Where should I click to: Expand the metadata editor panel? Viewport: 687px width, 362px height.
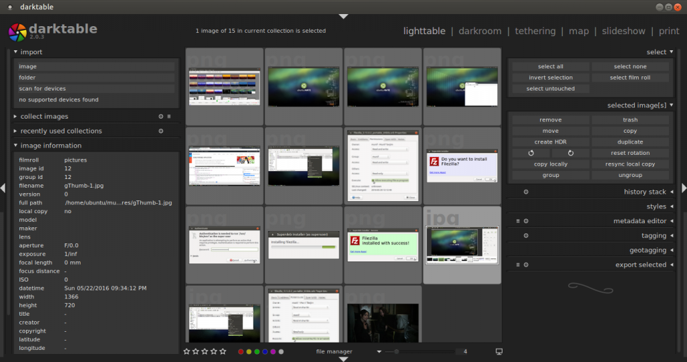pyautogui.click(x=639, y=221)
